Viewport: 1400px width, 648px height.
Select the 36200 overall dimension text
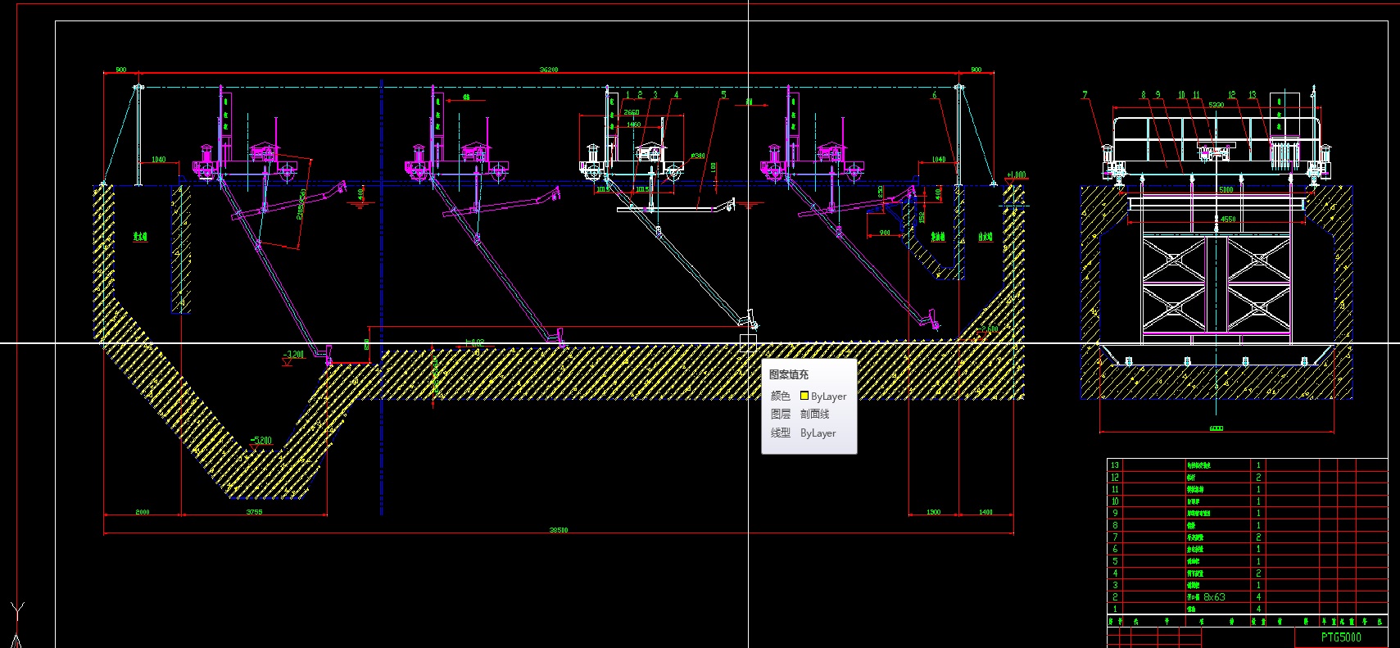pos(549,70)
